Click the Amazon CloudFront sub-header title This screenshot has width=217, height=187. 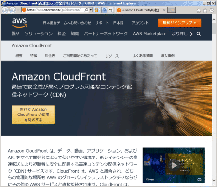click(x=32, y=46)
